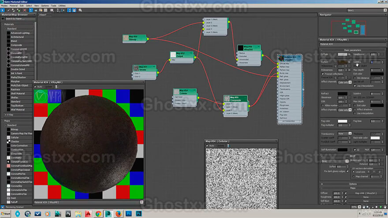The width and height of the screenshot is (388, 218).
Task: Click the Pick Material from Object eyedropper
Action: pos(8,10)
